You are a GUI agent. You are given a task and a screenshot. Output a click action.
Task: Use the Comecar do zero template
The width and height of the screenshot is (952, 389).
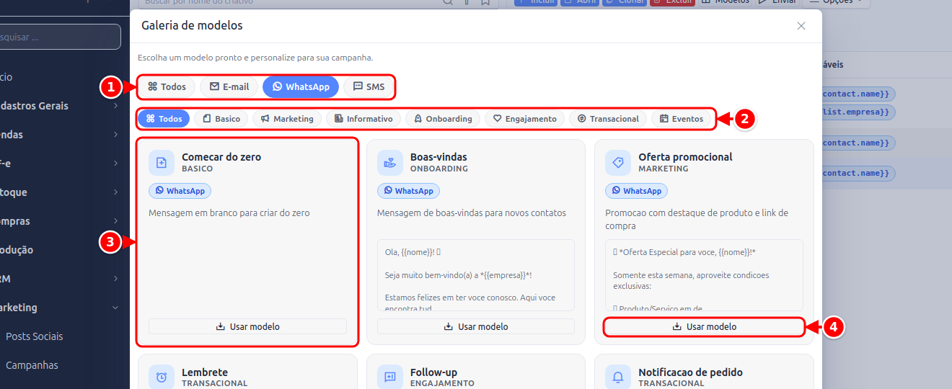[247, 326]
